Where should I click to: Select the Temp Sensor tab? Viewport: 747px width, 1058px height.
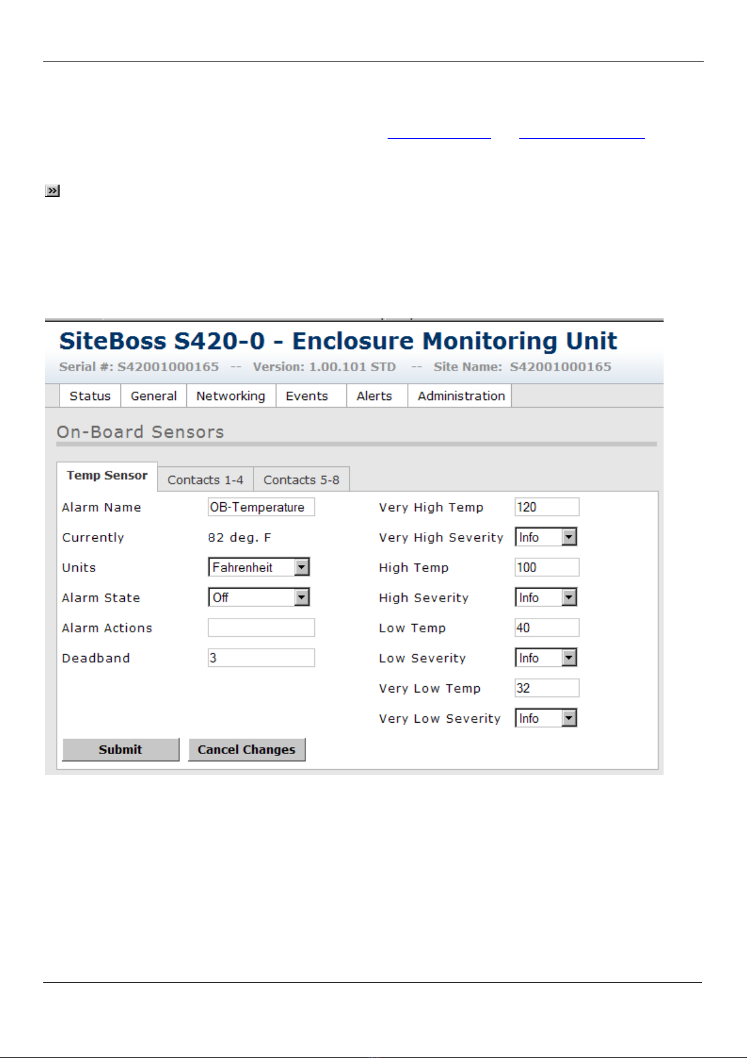[107, 476]
